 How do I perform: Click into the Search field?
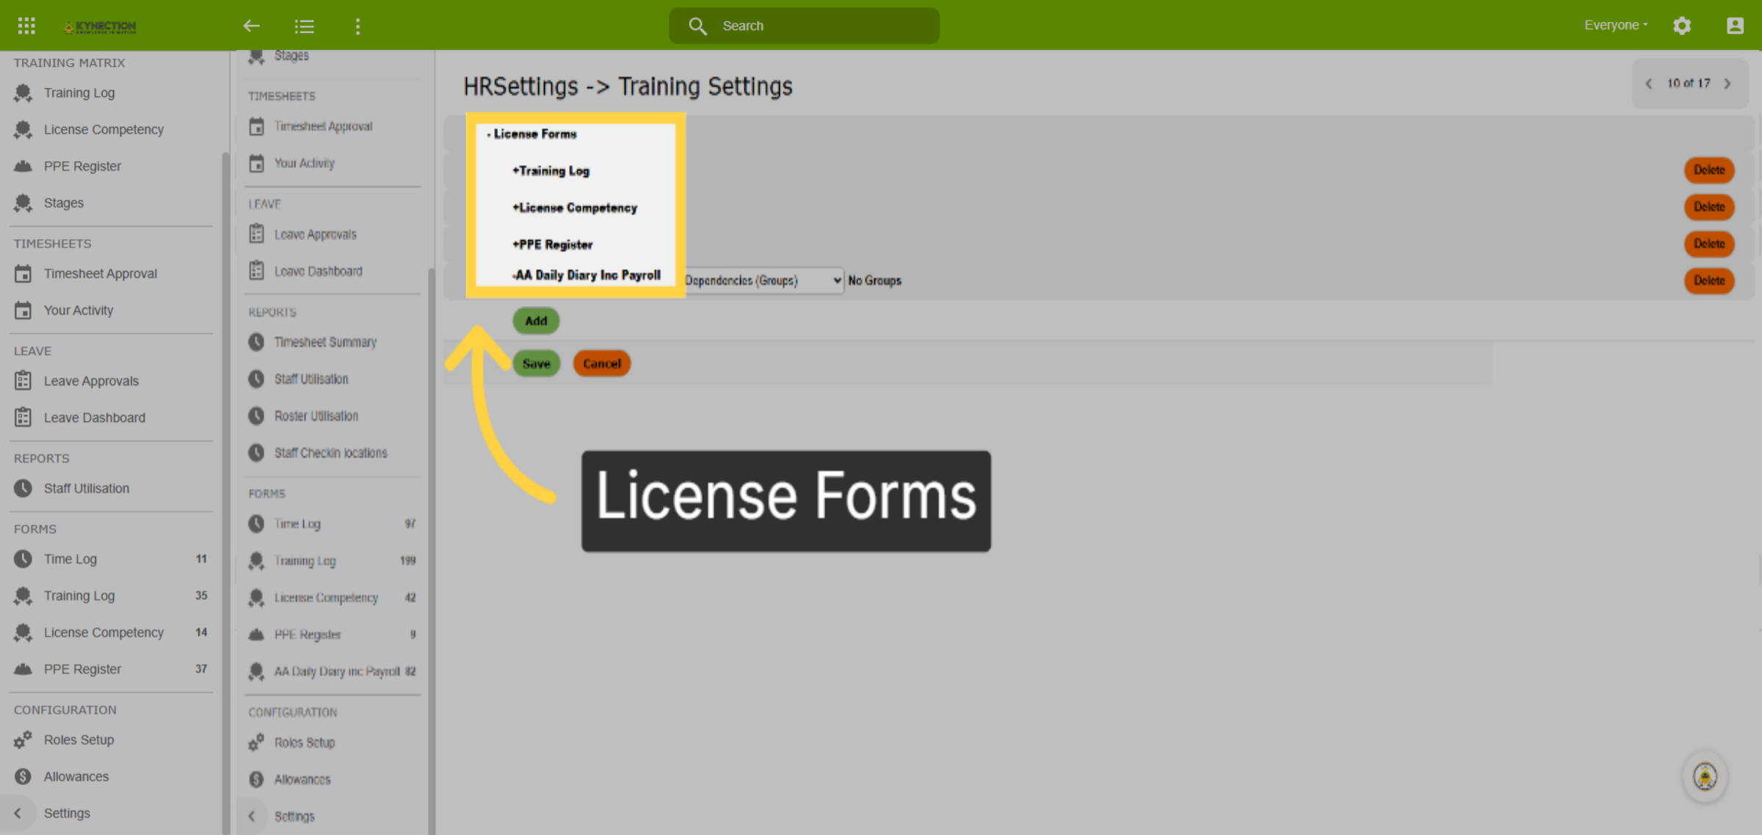tap(804, 26)
